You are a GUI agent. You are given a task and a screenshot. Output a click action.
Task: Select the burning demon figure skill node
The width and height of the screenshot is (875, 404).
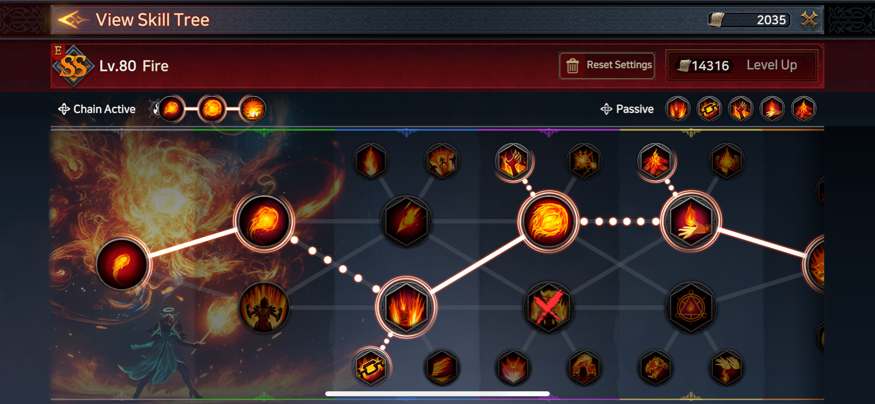coord(264,307)
